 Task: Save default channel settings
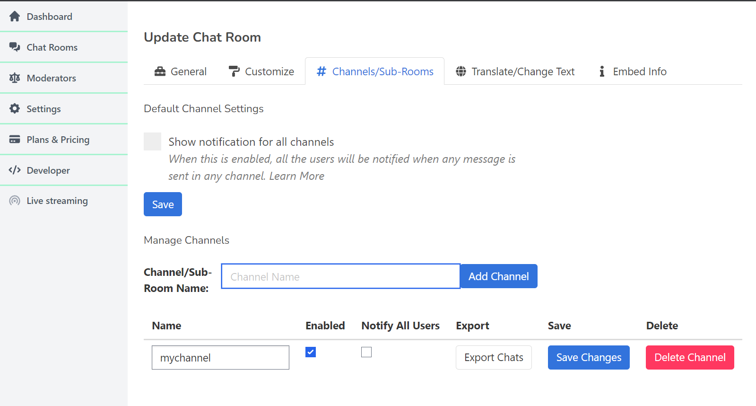tap(163, 204)
